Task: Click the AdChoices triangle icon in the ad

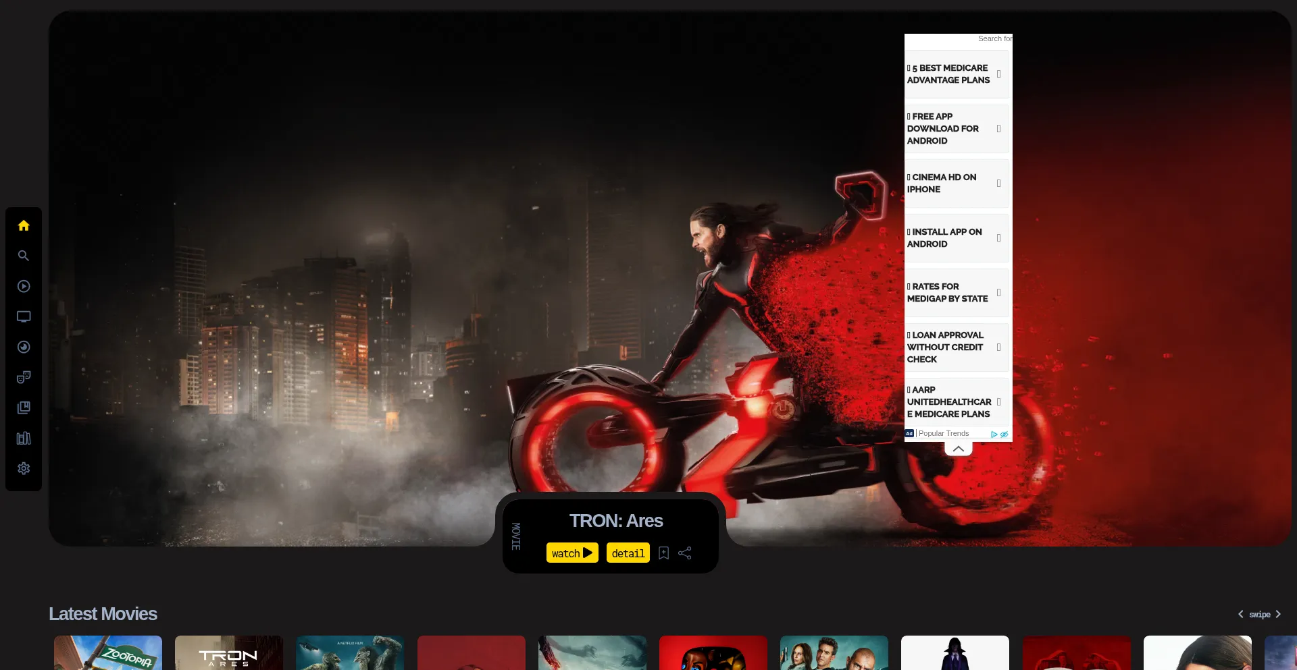Action: pyautogui.click(x=994, y=434)
